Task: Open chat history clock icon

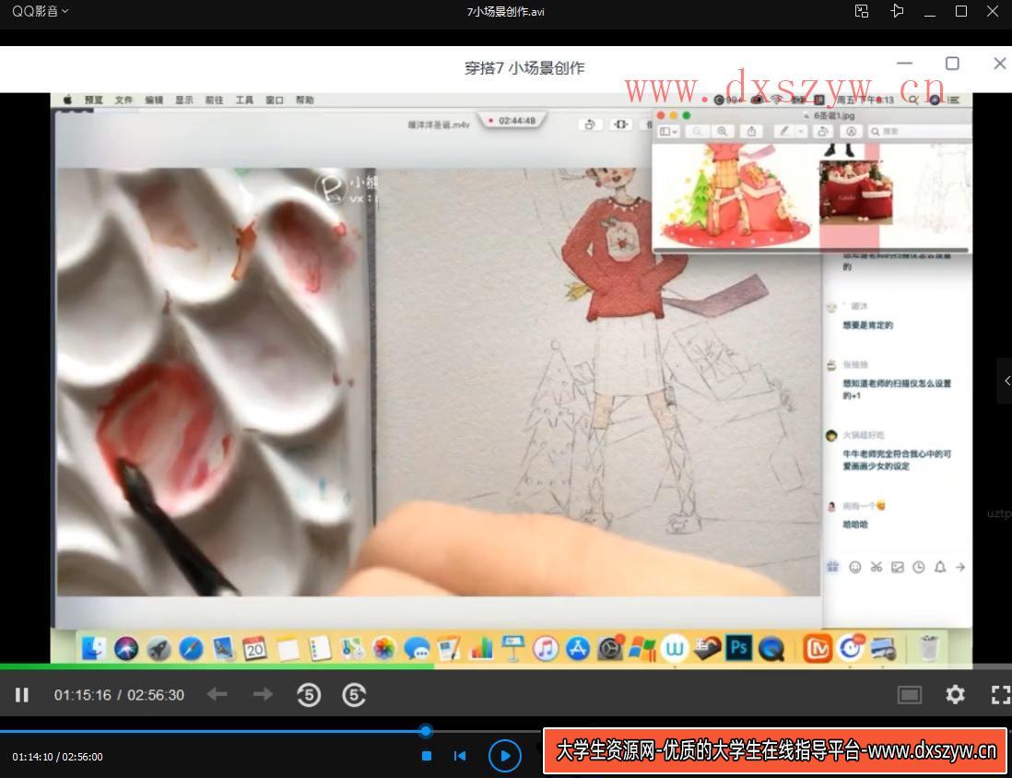Action: [918, 567]
